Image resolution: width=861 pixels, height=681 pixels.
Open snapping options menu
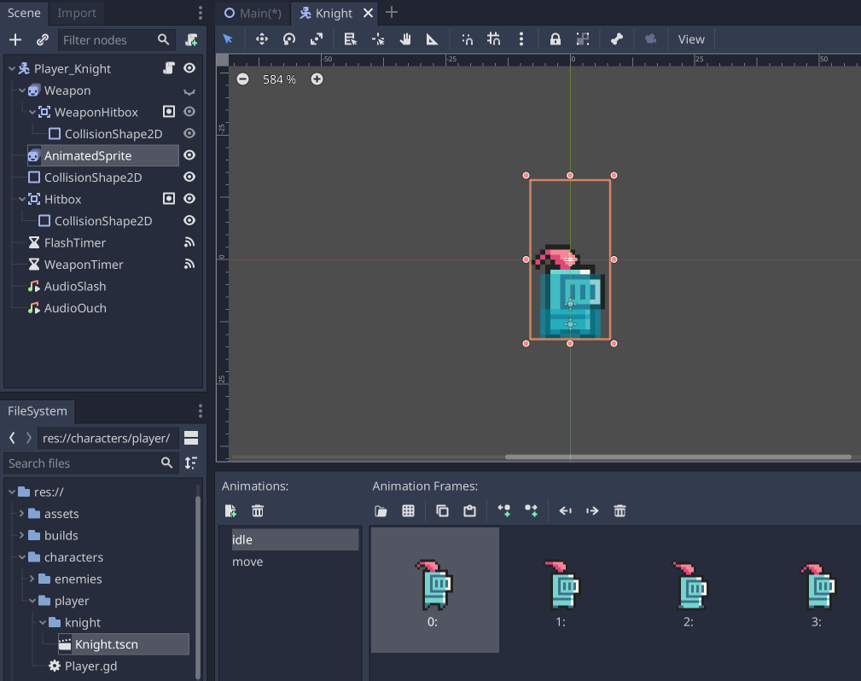[521, 39]
